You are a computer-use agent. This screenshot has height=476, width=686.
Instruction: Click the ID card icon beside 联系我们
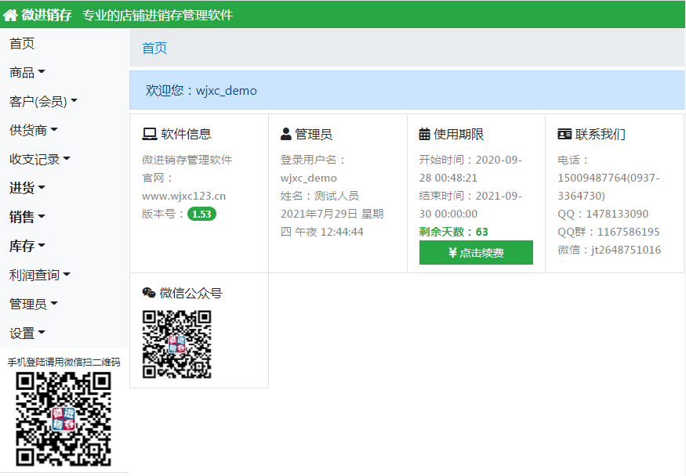pyautogui.click(x=564, y=134)
